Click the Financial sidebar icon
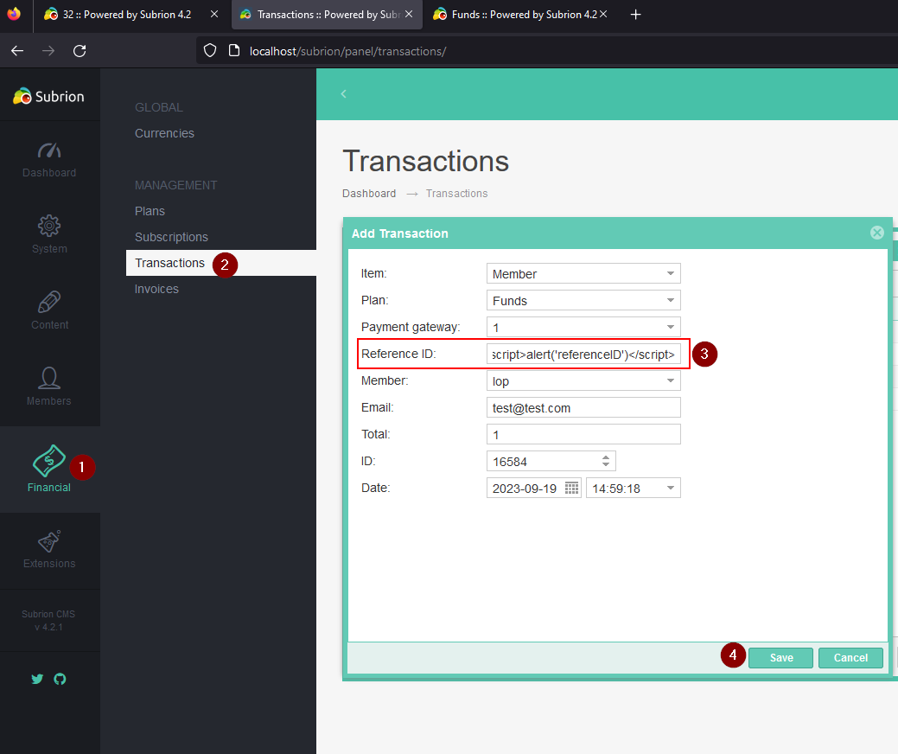The height and width of the screenshot is (754, 898). (x=49, y=467)
